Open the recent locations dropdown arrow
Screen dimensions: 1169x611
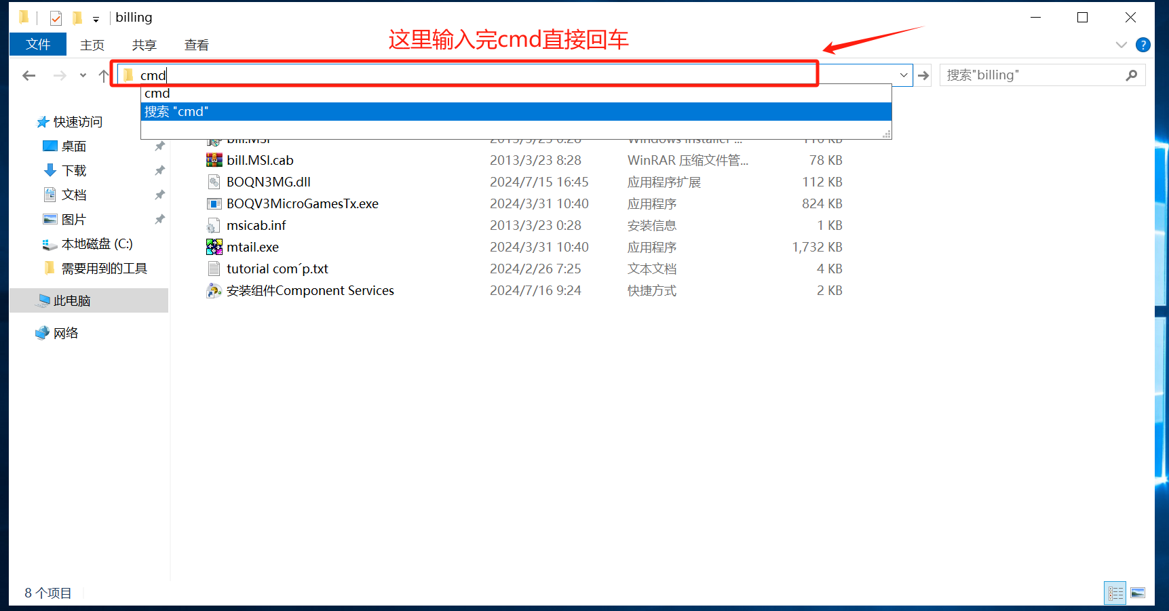[x=83, y=75]
